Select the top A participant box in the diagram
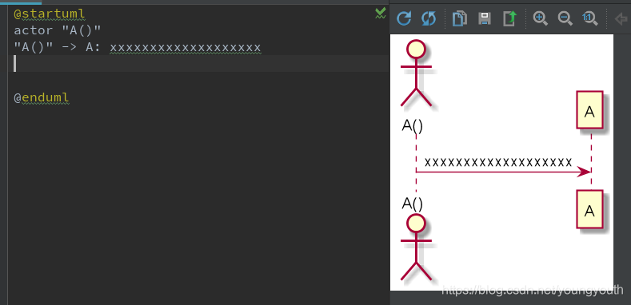Screen dimensions: 631x305 click(589, 109)
